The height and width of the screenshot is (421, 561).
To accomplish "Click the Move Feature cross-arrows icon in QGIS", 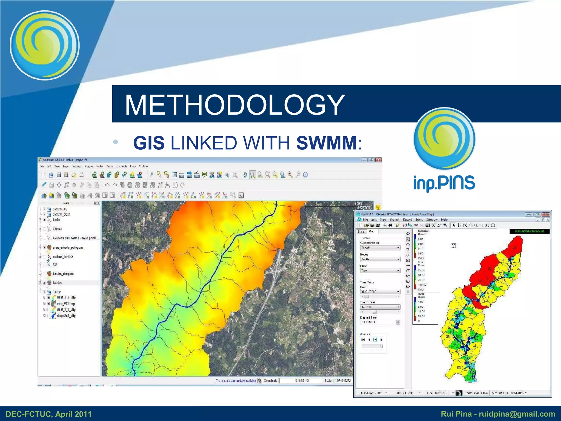I will (x=59, y=185).
